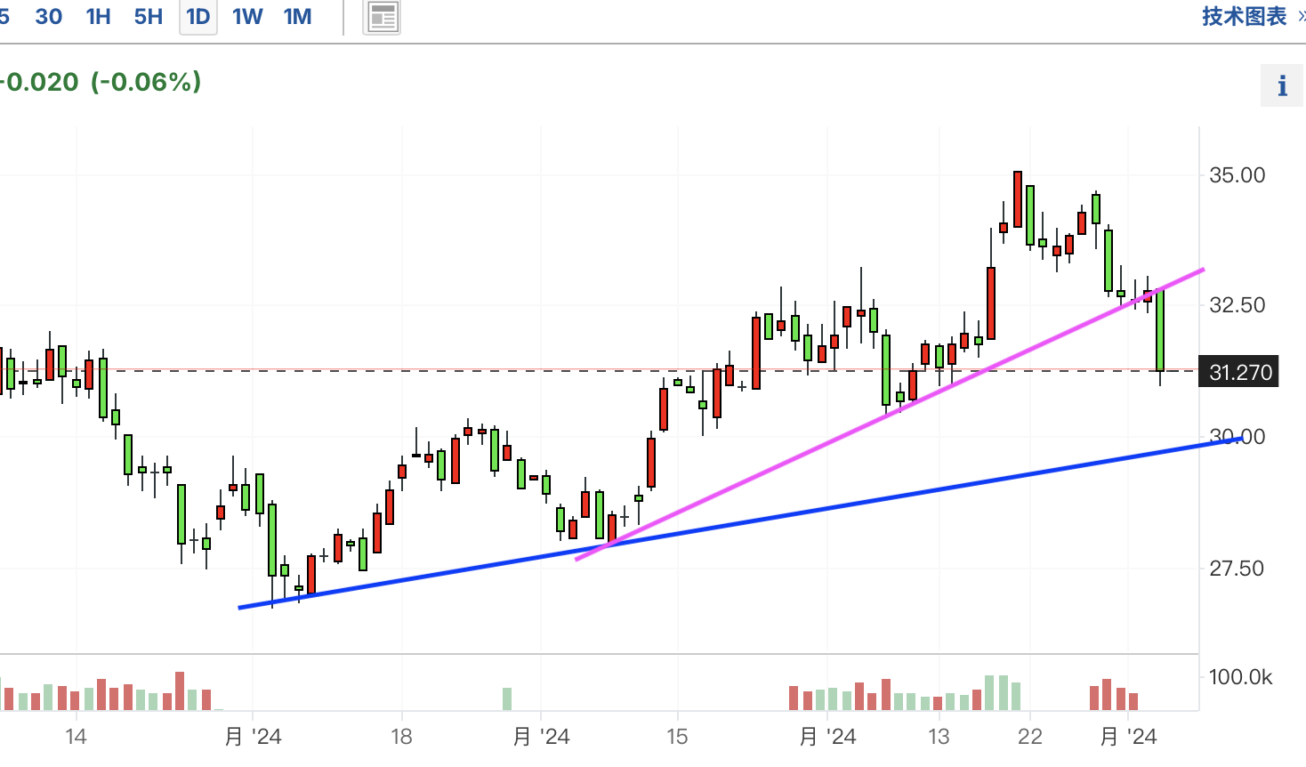Click the 100.0k volume axis label
Screen dimensions: 1306x767
(1240, 677)
